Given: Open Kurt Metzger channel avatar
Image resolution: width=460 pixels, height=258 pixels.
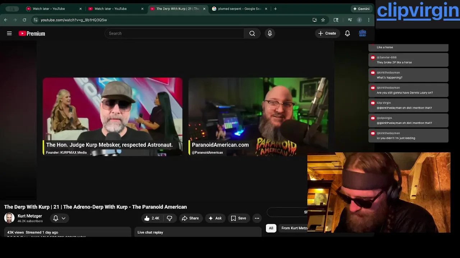Looking at the screenshot, I should 9,218.
